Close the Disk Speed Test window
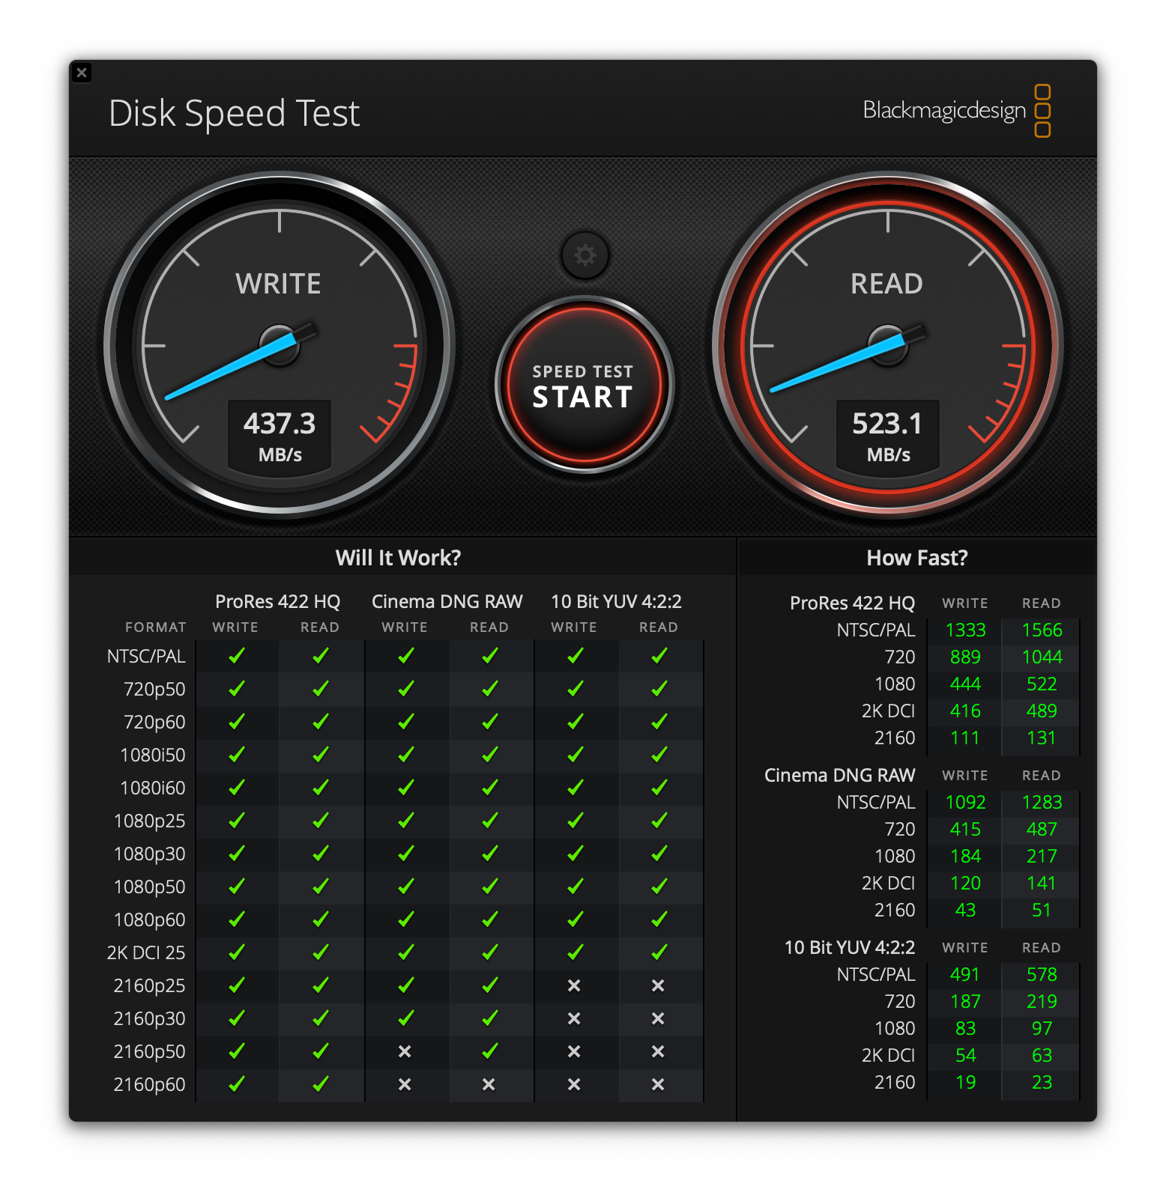This screenshot has width=1166, height=1201. [82, 73]
